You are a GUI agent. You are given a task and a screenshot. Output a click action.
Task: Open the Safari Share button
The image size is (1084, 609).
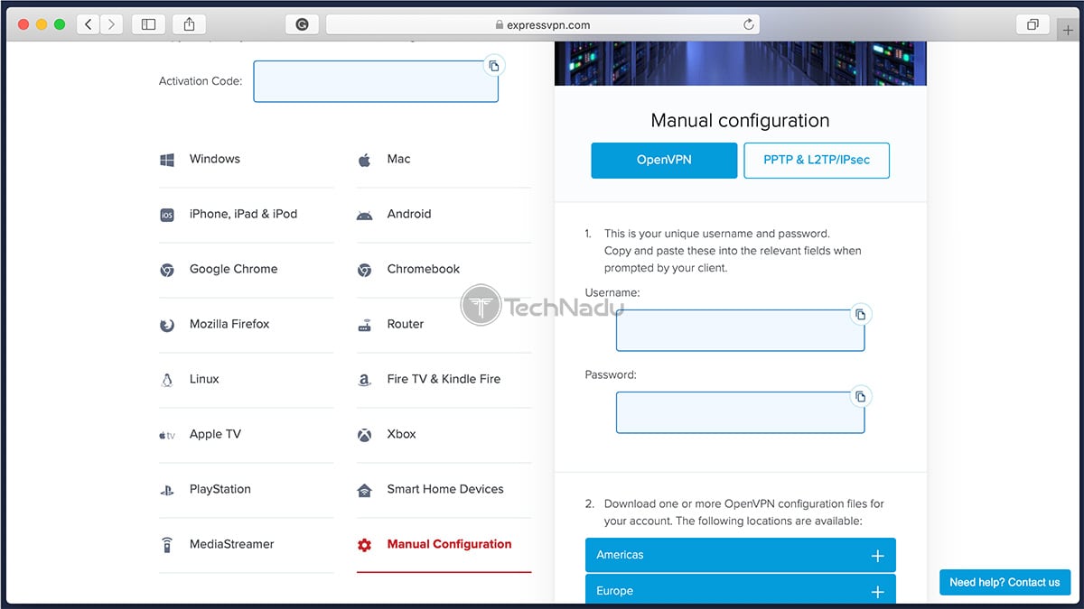(x=190, y=24)
